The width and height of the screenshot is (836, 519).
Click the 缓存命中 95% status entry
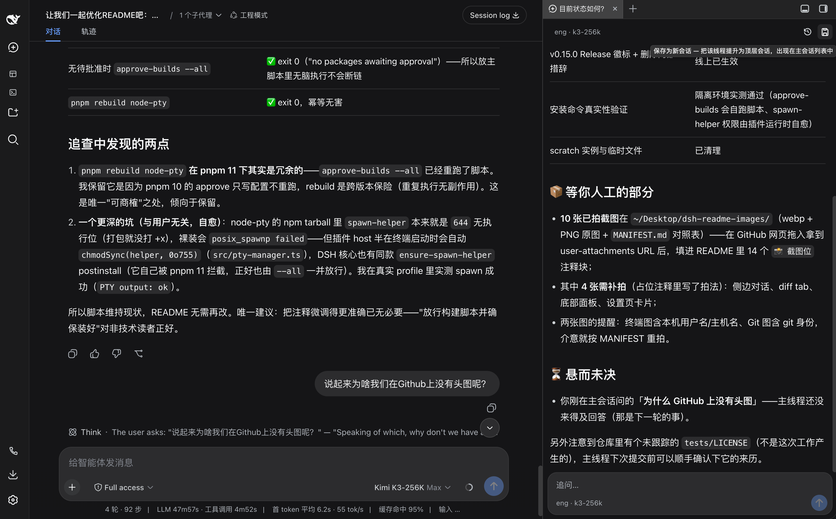pyautogui.click(x=401, y=509)
